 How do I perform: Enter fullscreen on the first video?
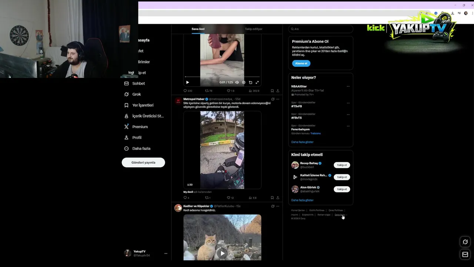(x=257, y=82)
